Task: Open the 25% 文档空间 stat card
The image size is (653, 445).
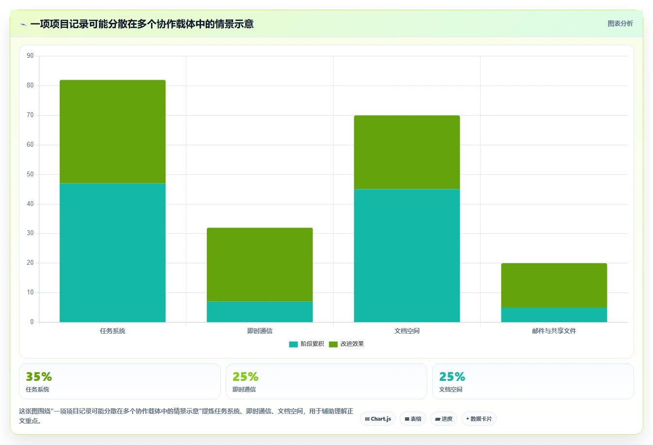Action: 533,381
